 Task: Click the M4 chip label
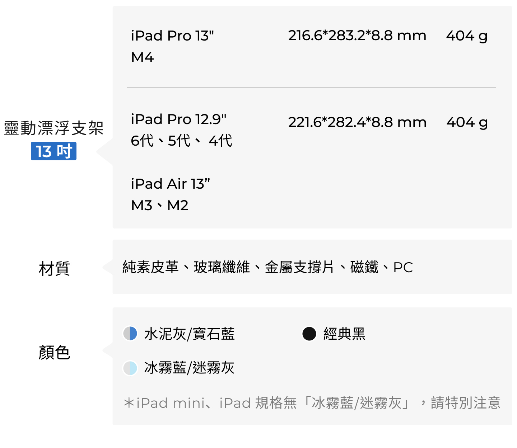143,57
